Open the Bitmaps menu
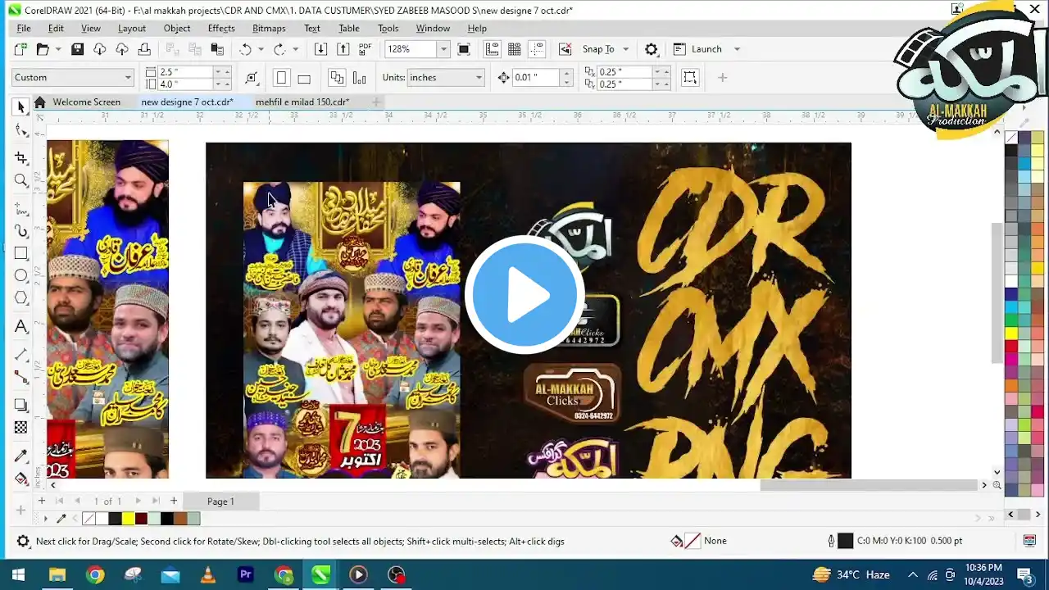1049x590 pixels. point(269,28)
